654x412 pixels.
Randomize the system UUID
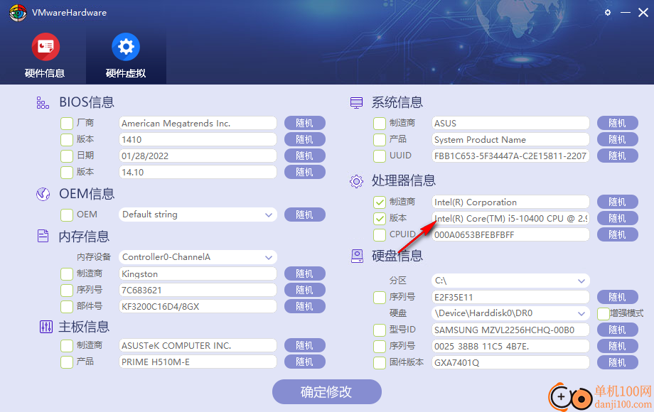tap(617, 156)
